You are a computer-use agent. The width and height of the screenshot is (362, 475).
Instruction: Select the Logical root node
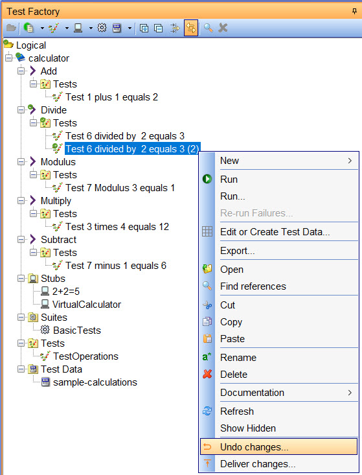point(31,45)
